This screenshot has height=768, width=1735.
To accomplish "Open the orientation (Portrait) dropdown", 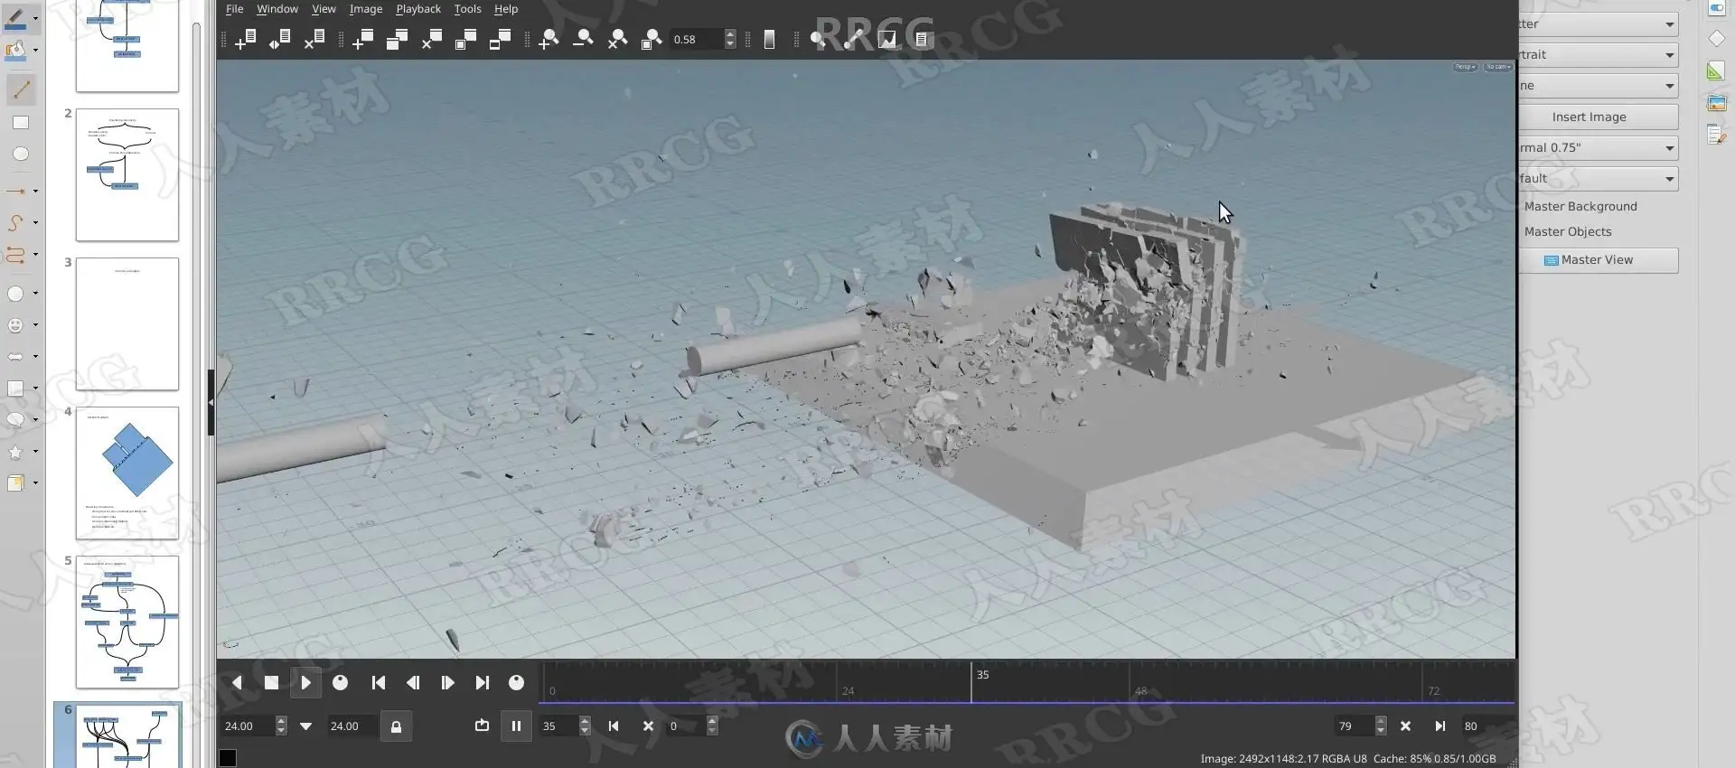I will pos(1598,55).
